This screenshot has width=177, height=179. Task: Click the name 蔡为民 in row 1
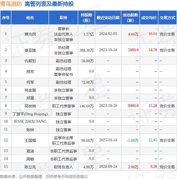(x=30, y=34)
